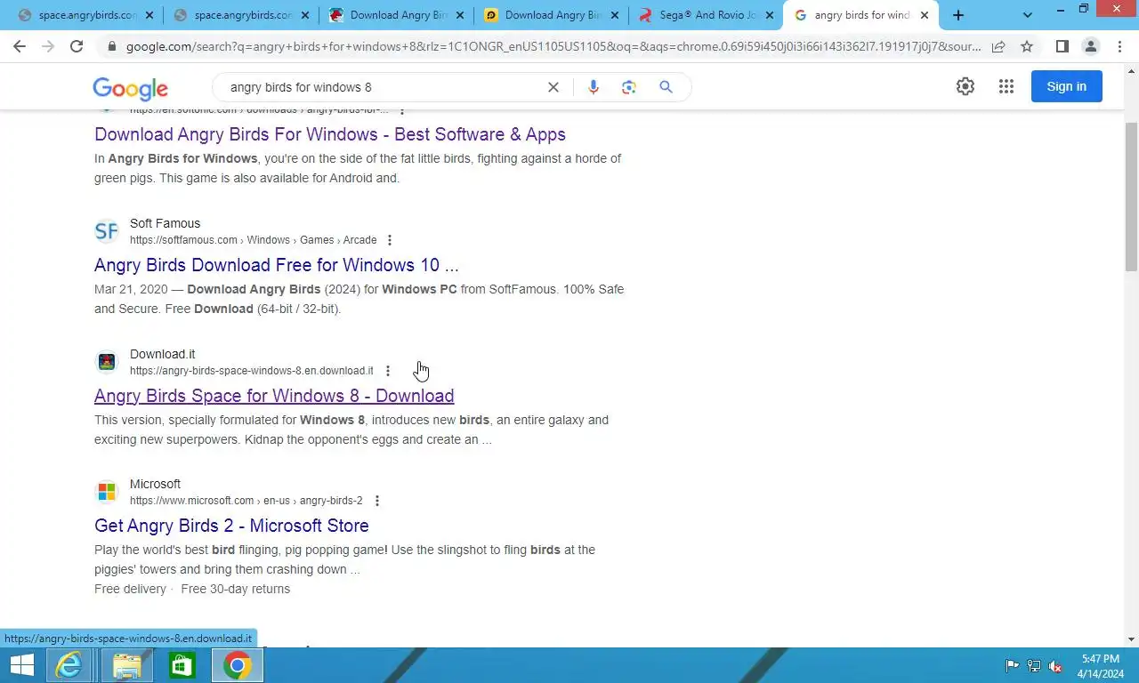
Task: Click the Soft Famous site favicon
Action: click(106, 231)
